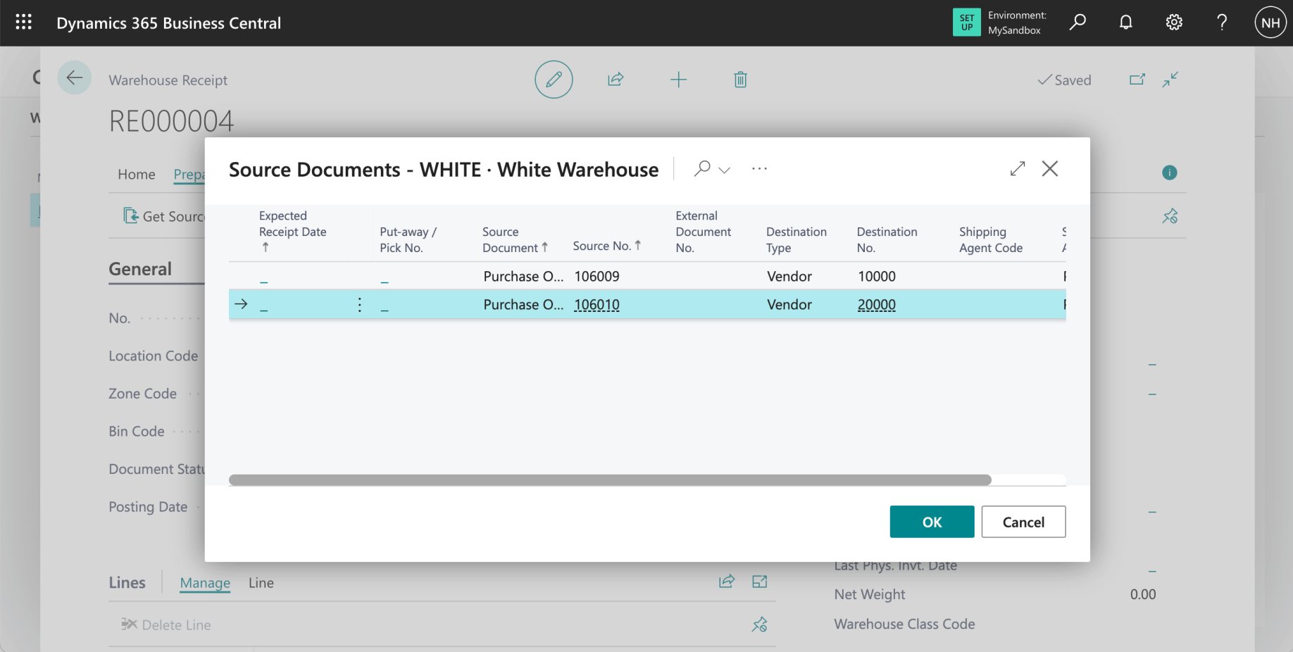The height and width of the screenshot is (652, 1293).
Task: Sort by the Source No. column header
Action: click(606, 246)
